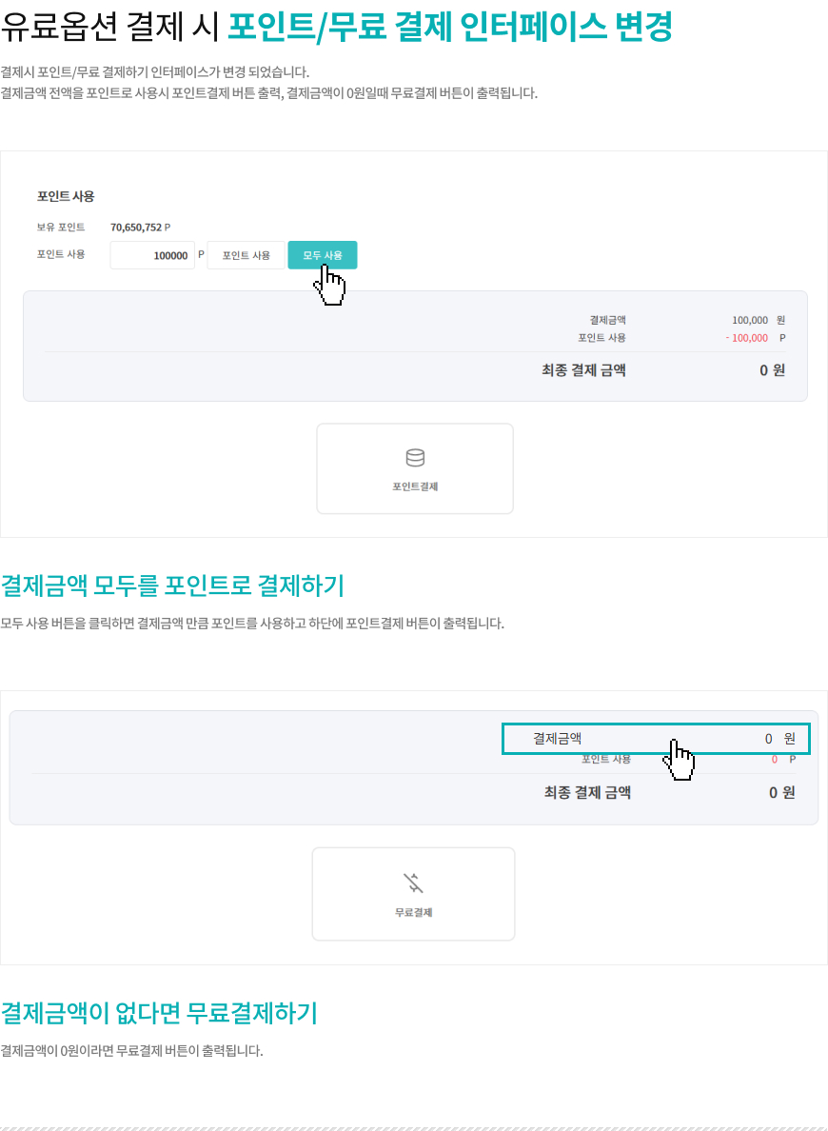Click the hand cursor on the highlighted 결제금액 row
Screen dimensions: 828x1131
coord(678,760)
